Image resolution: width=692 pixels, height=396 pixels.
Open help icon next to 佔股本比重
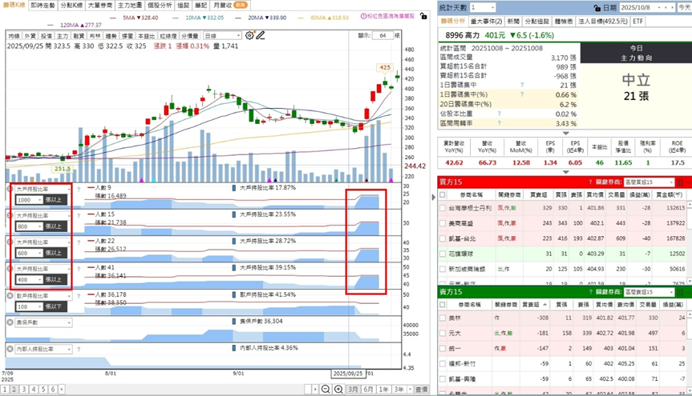click(500, 114)
